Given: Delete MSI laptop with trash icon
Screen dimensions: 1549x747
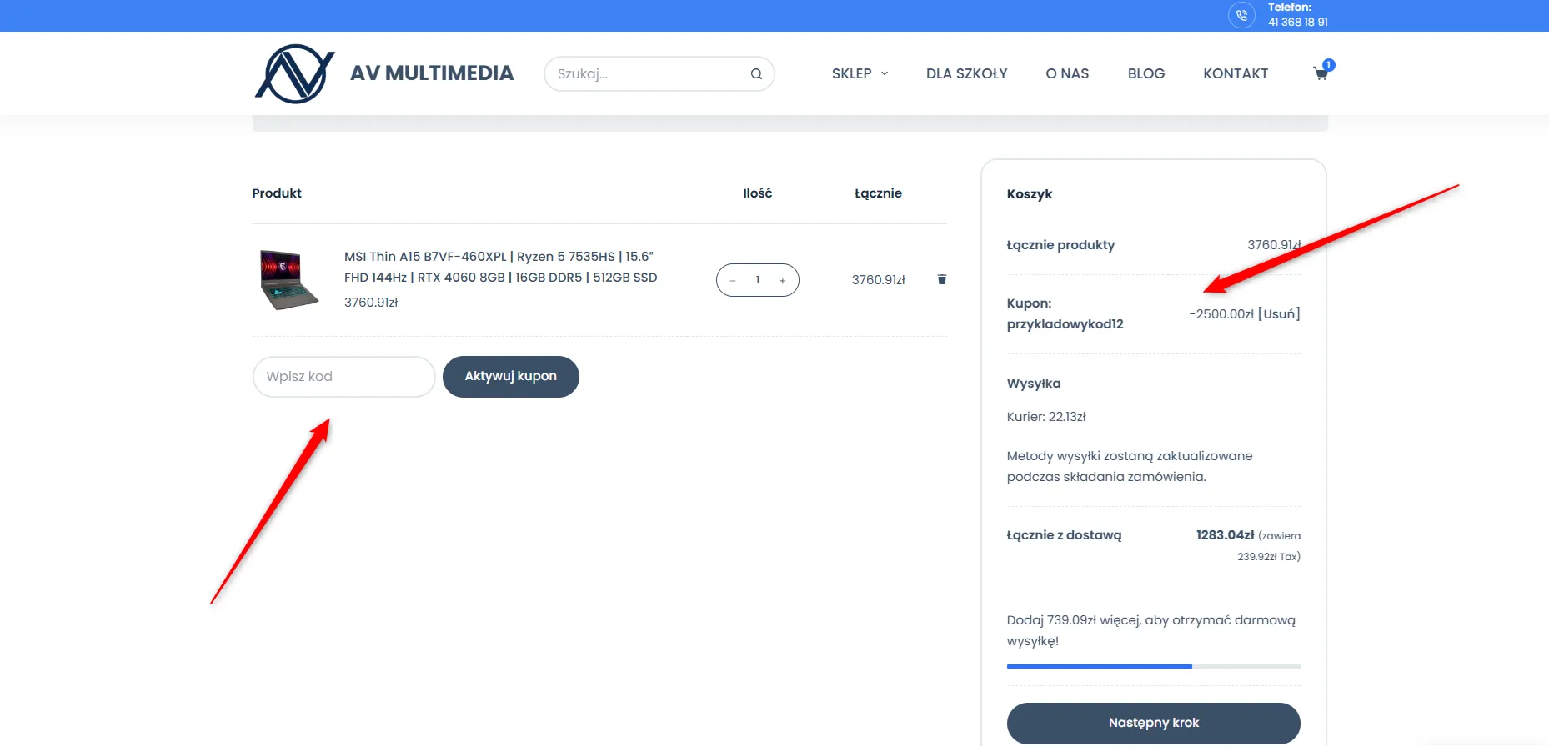Looking at the screenshot, I should click(x=942, y=279).
